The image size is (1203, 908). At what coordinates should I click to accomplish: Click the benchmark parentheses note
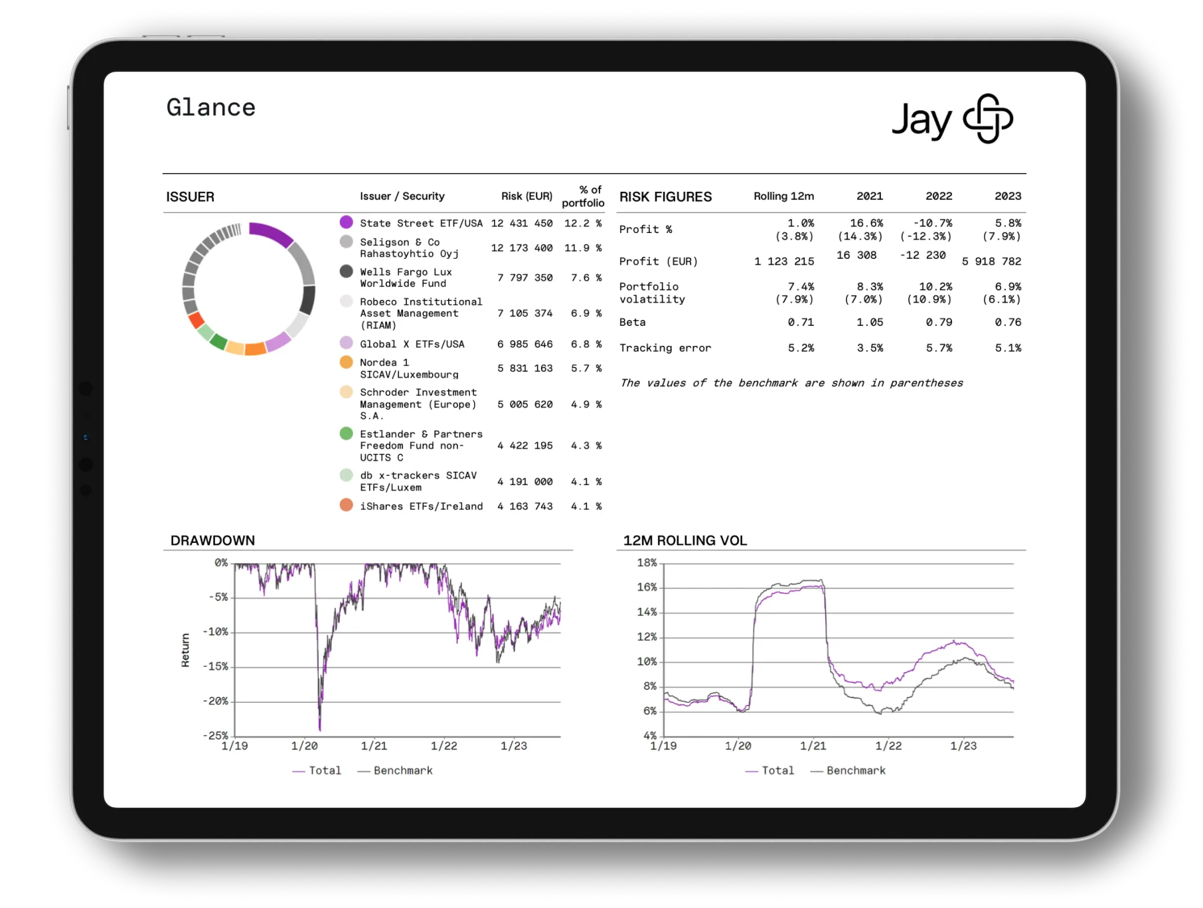791,383
